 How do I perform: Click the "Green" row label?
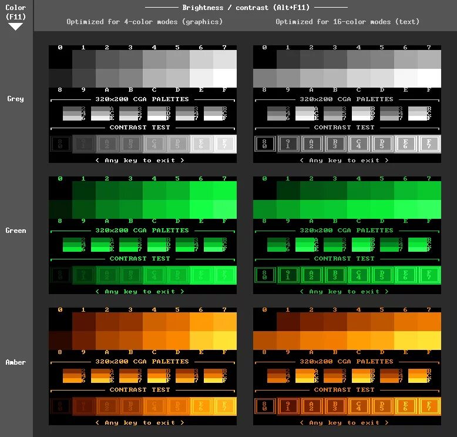[16, 231]
